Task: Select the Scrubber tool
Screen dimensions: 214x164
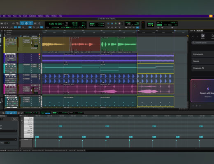Action: 35,23
